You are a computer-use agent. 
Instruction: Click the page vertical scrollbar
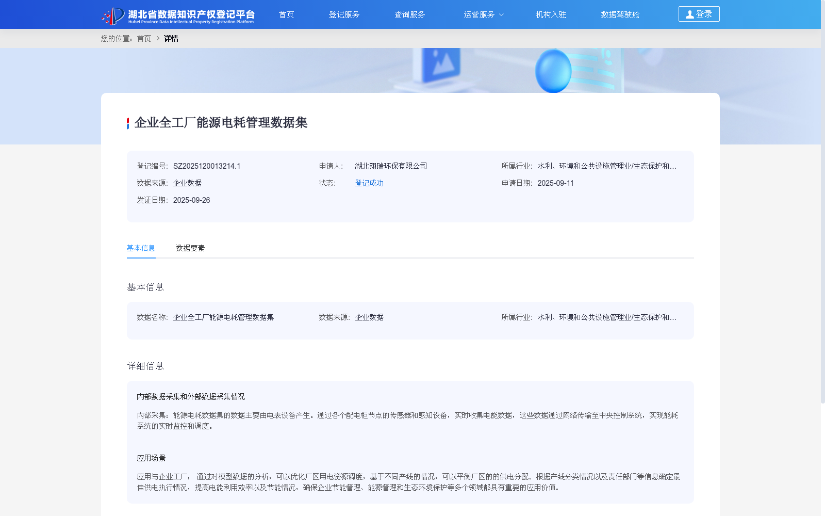click(823, 201)
